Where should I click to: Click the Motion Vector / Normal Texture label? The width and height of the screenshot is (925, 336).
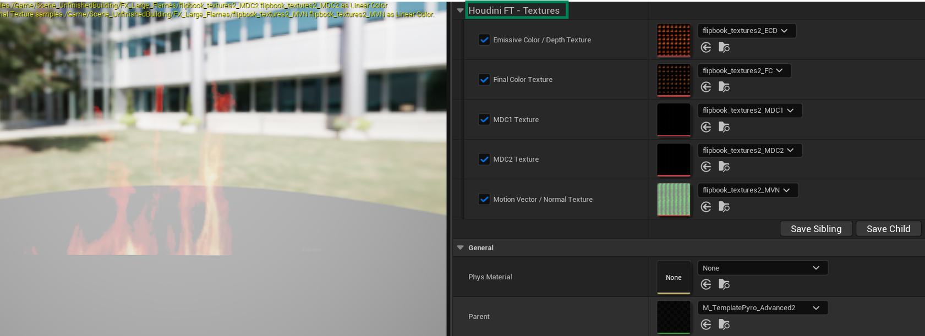(x=543, y=199)
